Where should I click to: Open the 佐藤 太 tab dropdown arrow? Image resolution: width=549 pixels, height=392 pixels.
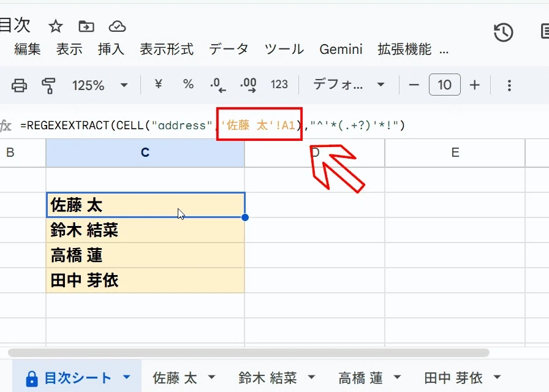click(211, 377)
